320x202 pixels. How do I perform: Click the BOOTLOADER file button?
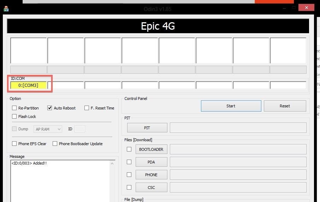(x=152, y=149)
